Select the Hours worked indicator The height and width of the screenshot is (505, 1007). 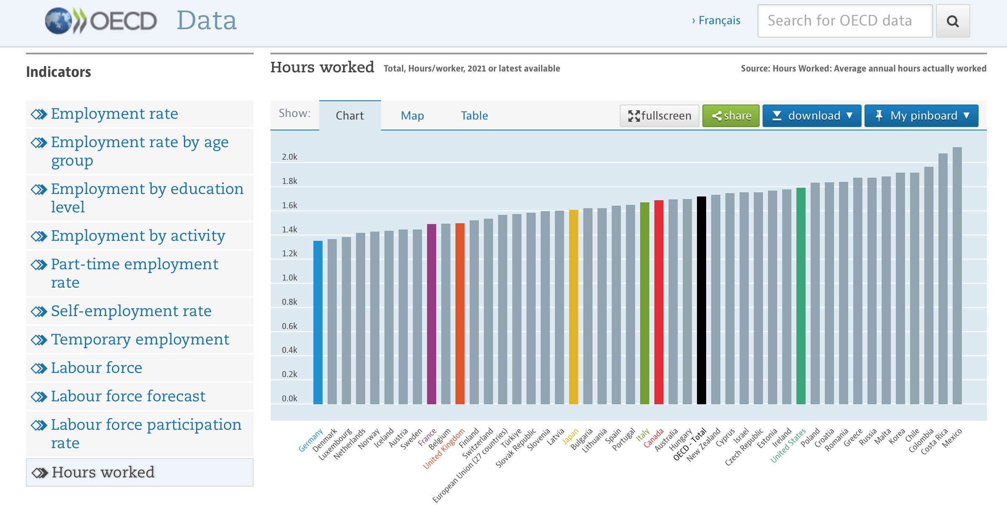tap(140, 472)
